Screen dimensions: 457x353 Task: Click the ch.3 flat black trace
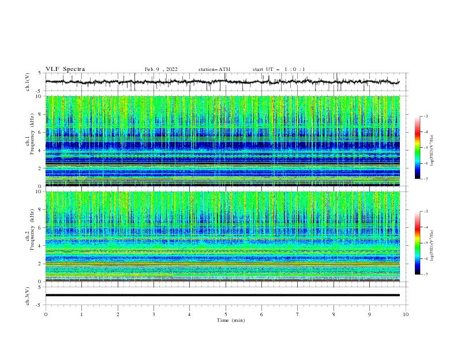pyautogui.click(x=222, y=295)
